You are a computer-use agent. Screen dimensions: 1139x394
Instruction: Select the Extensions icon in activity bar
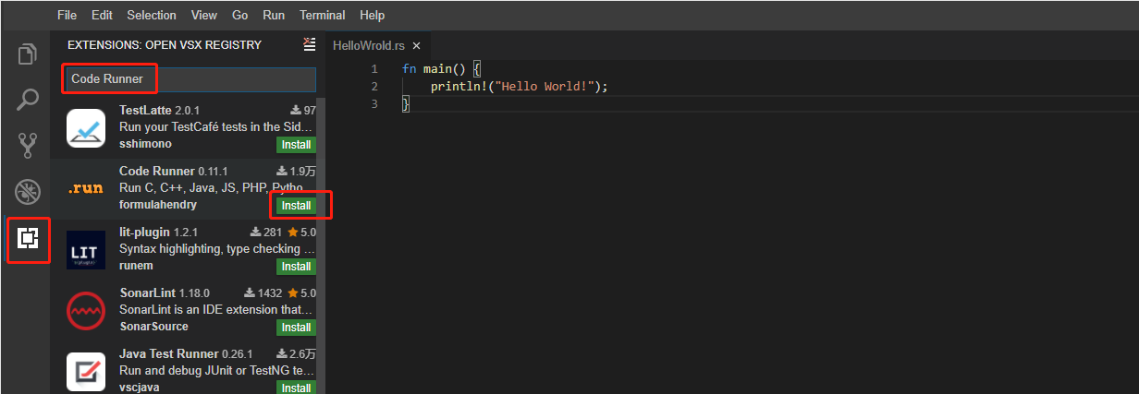(28, 238)
